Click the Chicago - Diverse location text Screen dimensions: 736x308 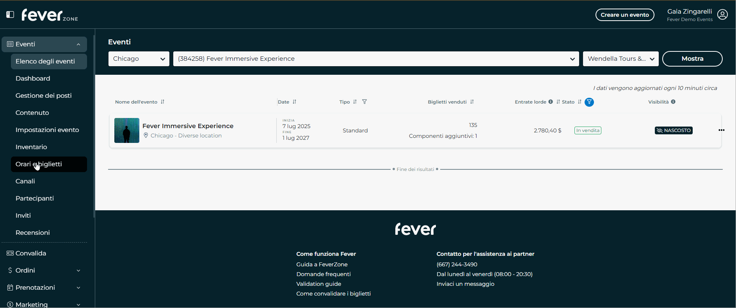click(186, 136)
